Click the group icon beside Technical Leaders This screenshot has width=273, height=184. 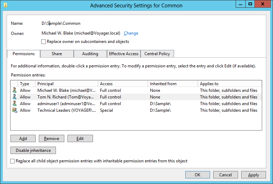tap(14, 110)
